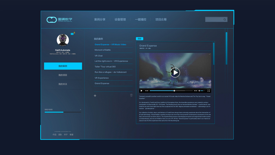Click the main page scrollbar
The width and height of the screenshot is (275, 155).
[x=226, y=48]
